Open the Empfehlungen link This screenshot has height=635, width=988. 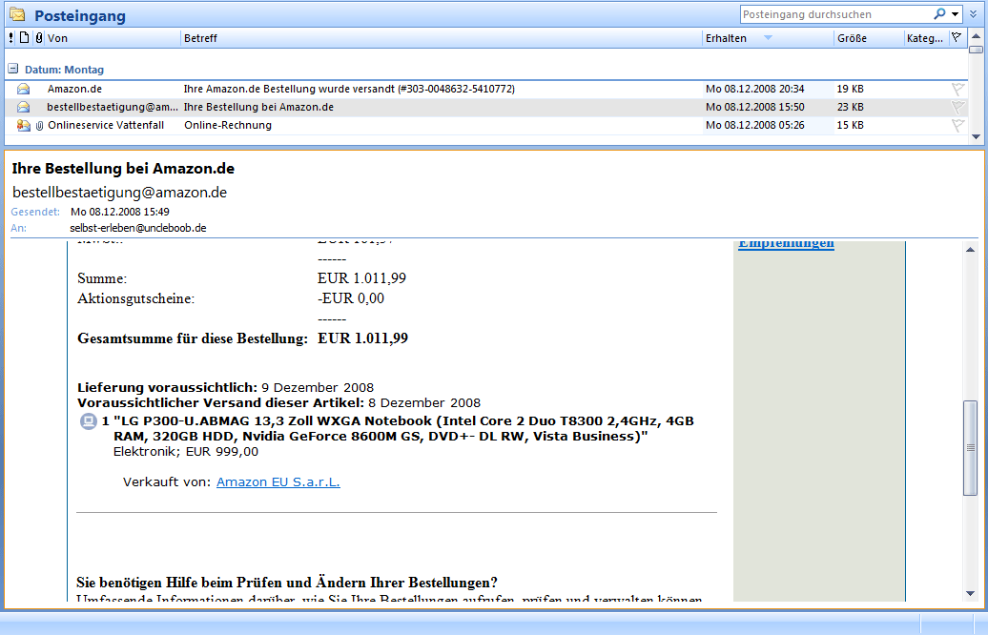[x=786, y=244]
